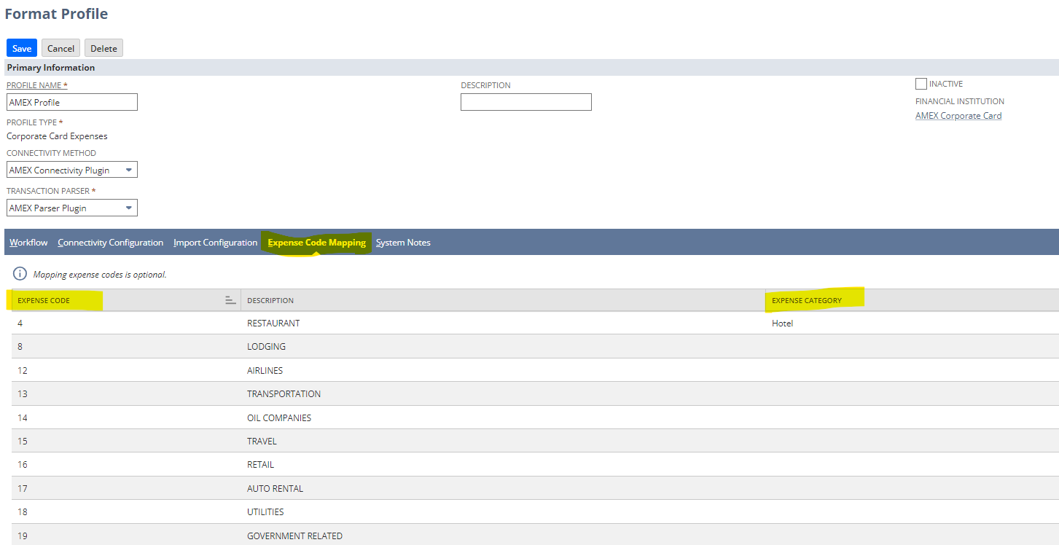Cancel editing the format profile
The width and height of the screenshot is (1059, 545).
pos(60,47)
